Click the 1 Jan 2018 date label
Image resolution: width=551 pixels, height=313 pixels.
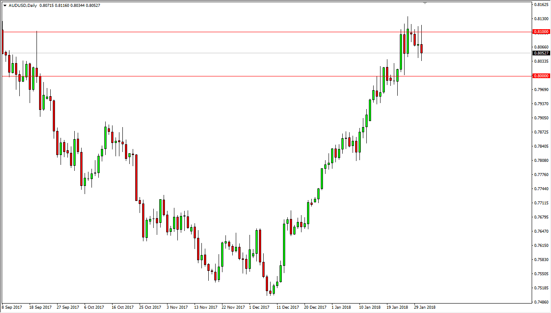[342, 307]
